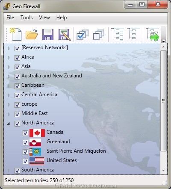Expand Australia and New Zealand node
Image resolution: width=171 pixels, height=189 pixels.
coord(9,77)
